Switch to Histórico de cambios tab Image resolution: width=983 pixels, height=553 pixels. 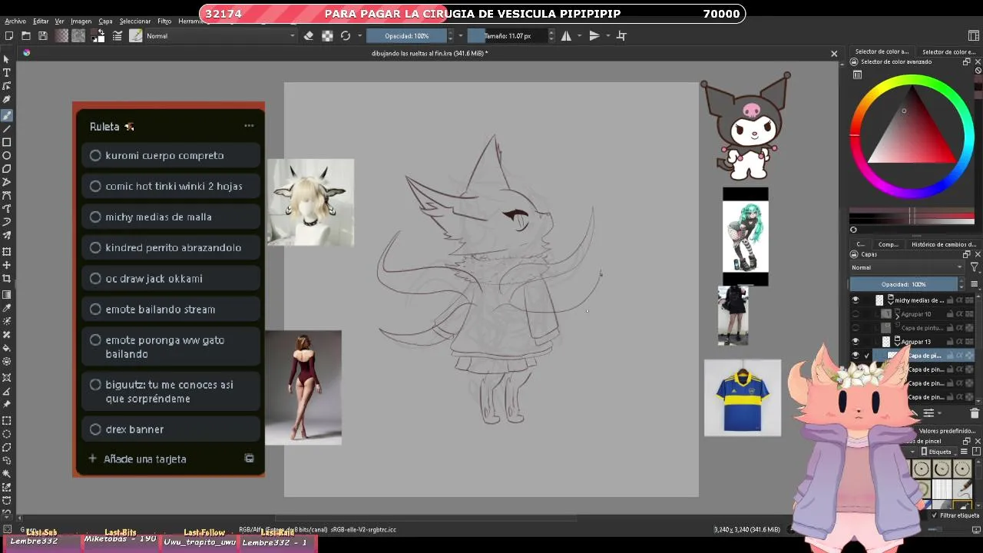click(944, 244)
